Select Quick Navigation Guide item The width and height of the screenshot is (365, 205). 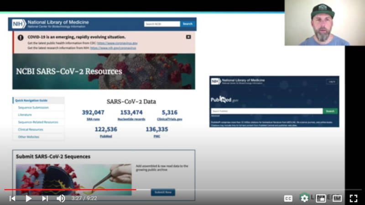pyautogui.click(x=39, y=100)
